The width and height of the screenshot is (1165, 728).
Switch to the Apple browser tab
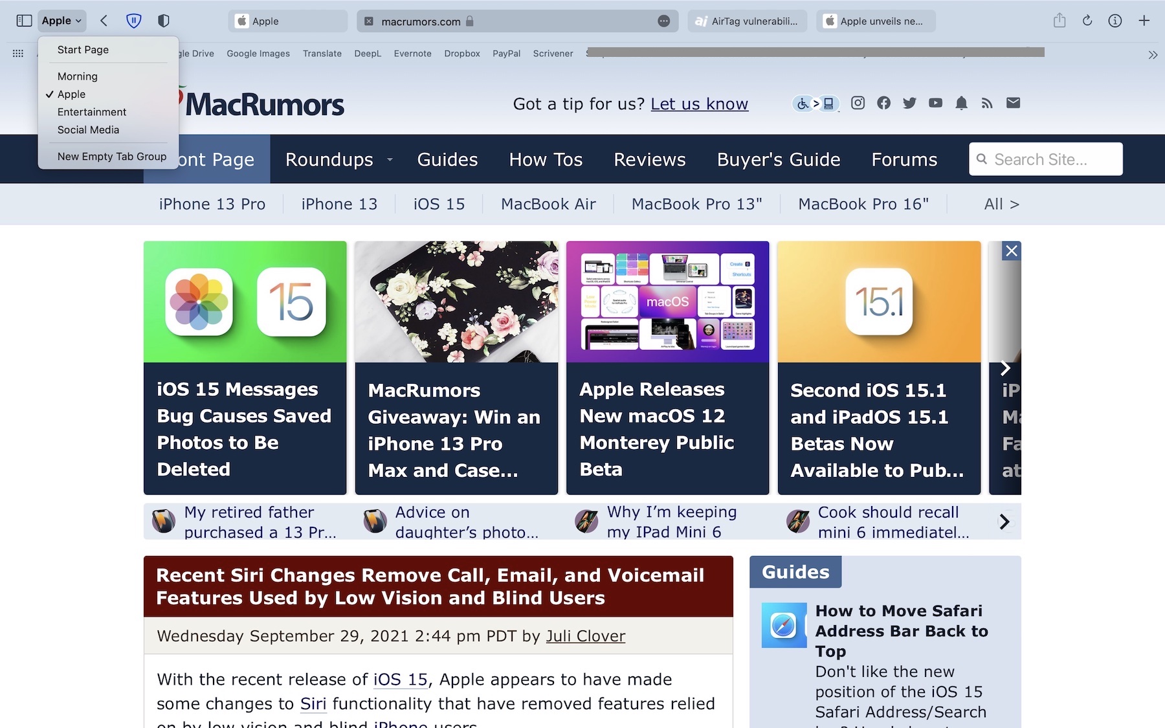[x=287, y=21]
